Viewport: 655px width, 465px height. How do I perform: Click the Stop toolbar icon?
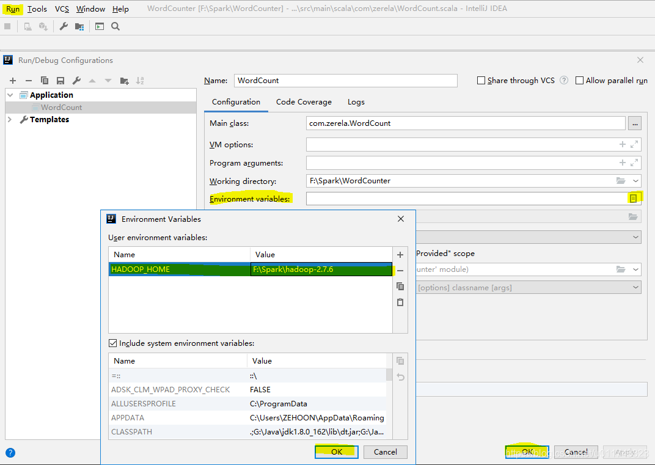[x=7, y=26]
